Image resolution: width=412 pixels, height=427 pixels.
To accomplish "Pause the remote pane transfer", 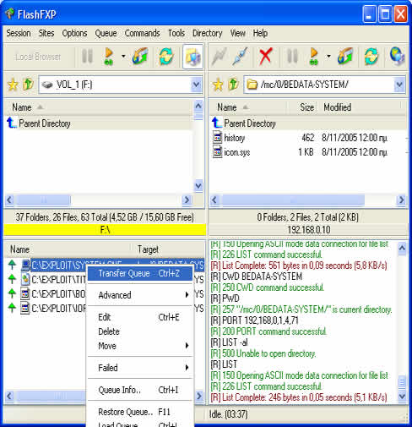I will [x=292, y=56].
